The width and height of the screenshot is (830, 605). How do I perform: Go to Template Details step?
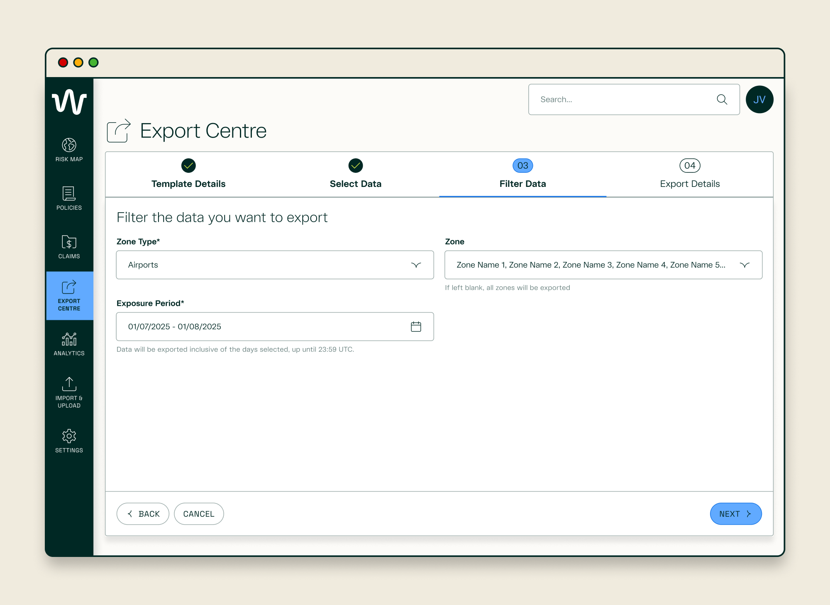coord(188,174)
